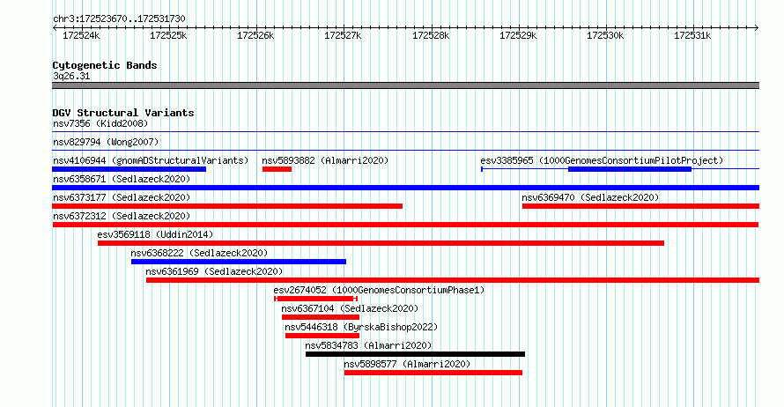Select the nsv5893882 (Almarri2020) red bar
This screenshot has height=407, width=784.
point(277,169)
